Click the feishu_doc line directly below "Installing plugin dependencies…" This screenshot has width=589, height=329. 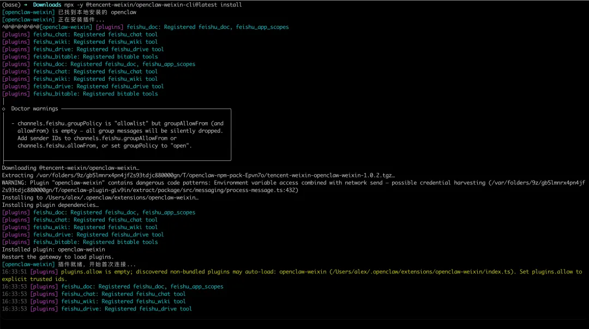[x=99, y=212]
